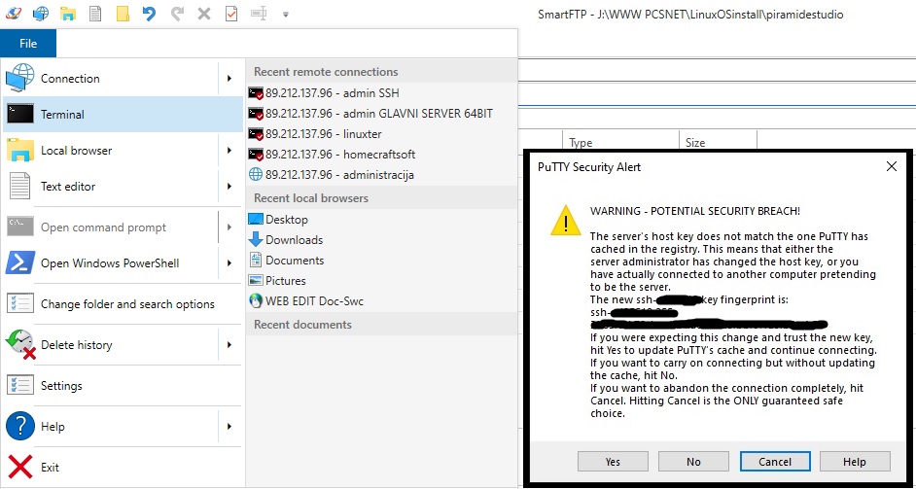Open the Downloads recent local browser
Viewport: 916px width, 489px height.
pos(382,239)
